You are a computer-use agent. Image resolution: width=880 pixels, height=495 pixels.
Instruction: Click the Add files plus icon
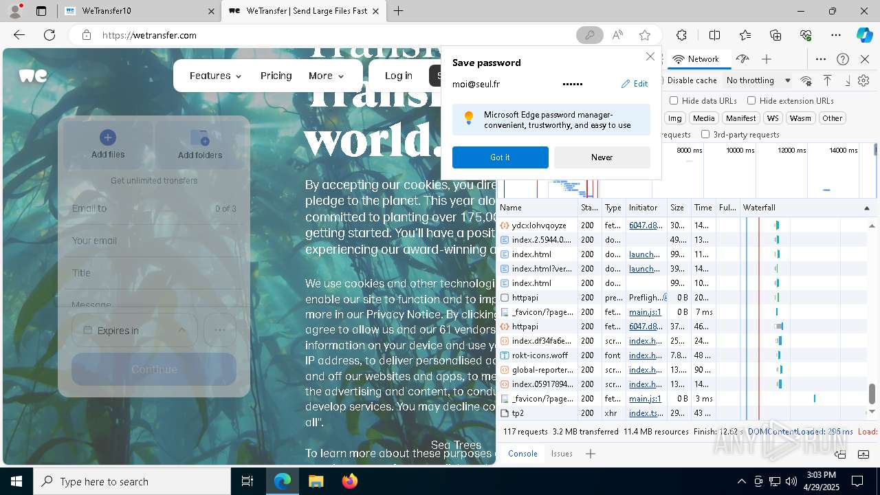108,137
